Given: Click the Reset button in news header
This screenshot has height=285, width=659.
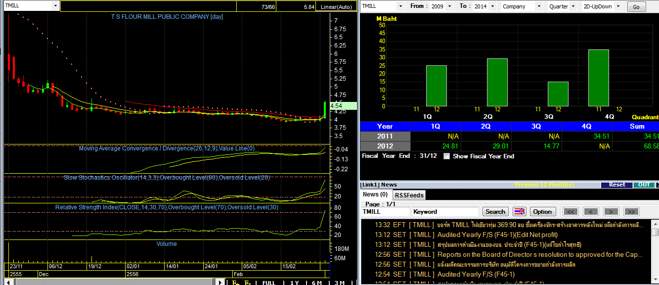Looking at the screenshot, I should click(616, 185).
